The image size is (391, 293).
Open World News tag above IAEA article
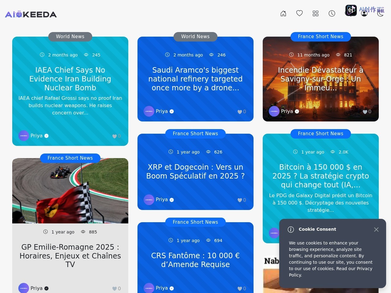[x=70, y=37]
